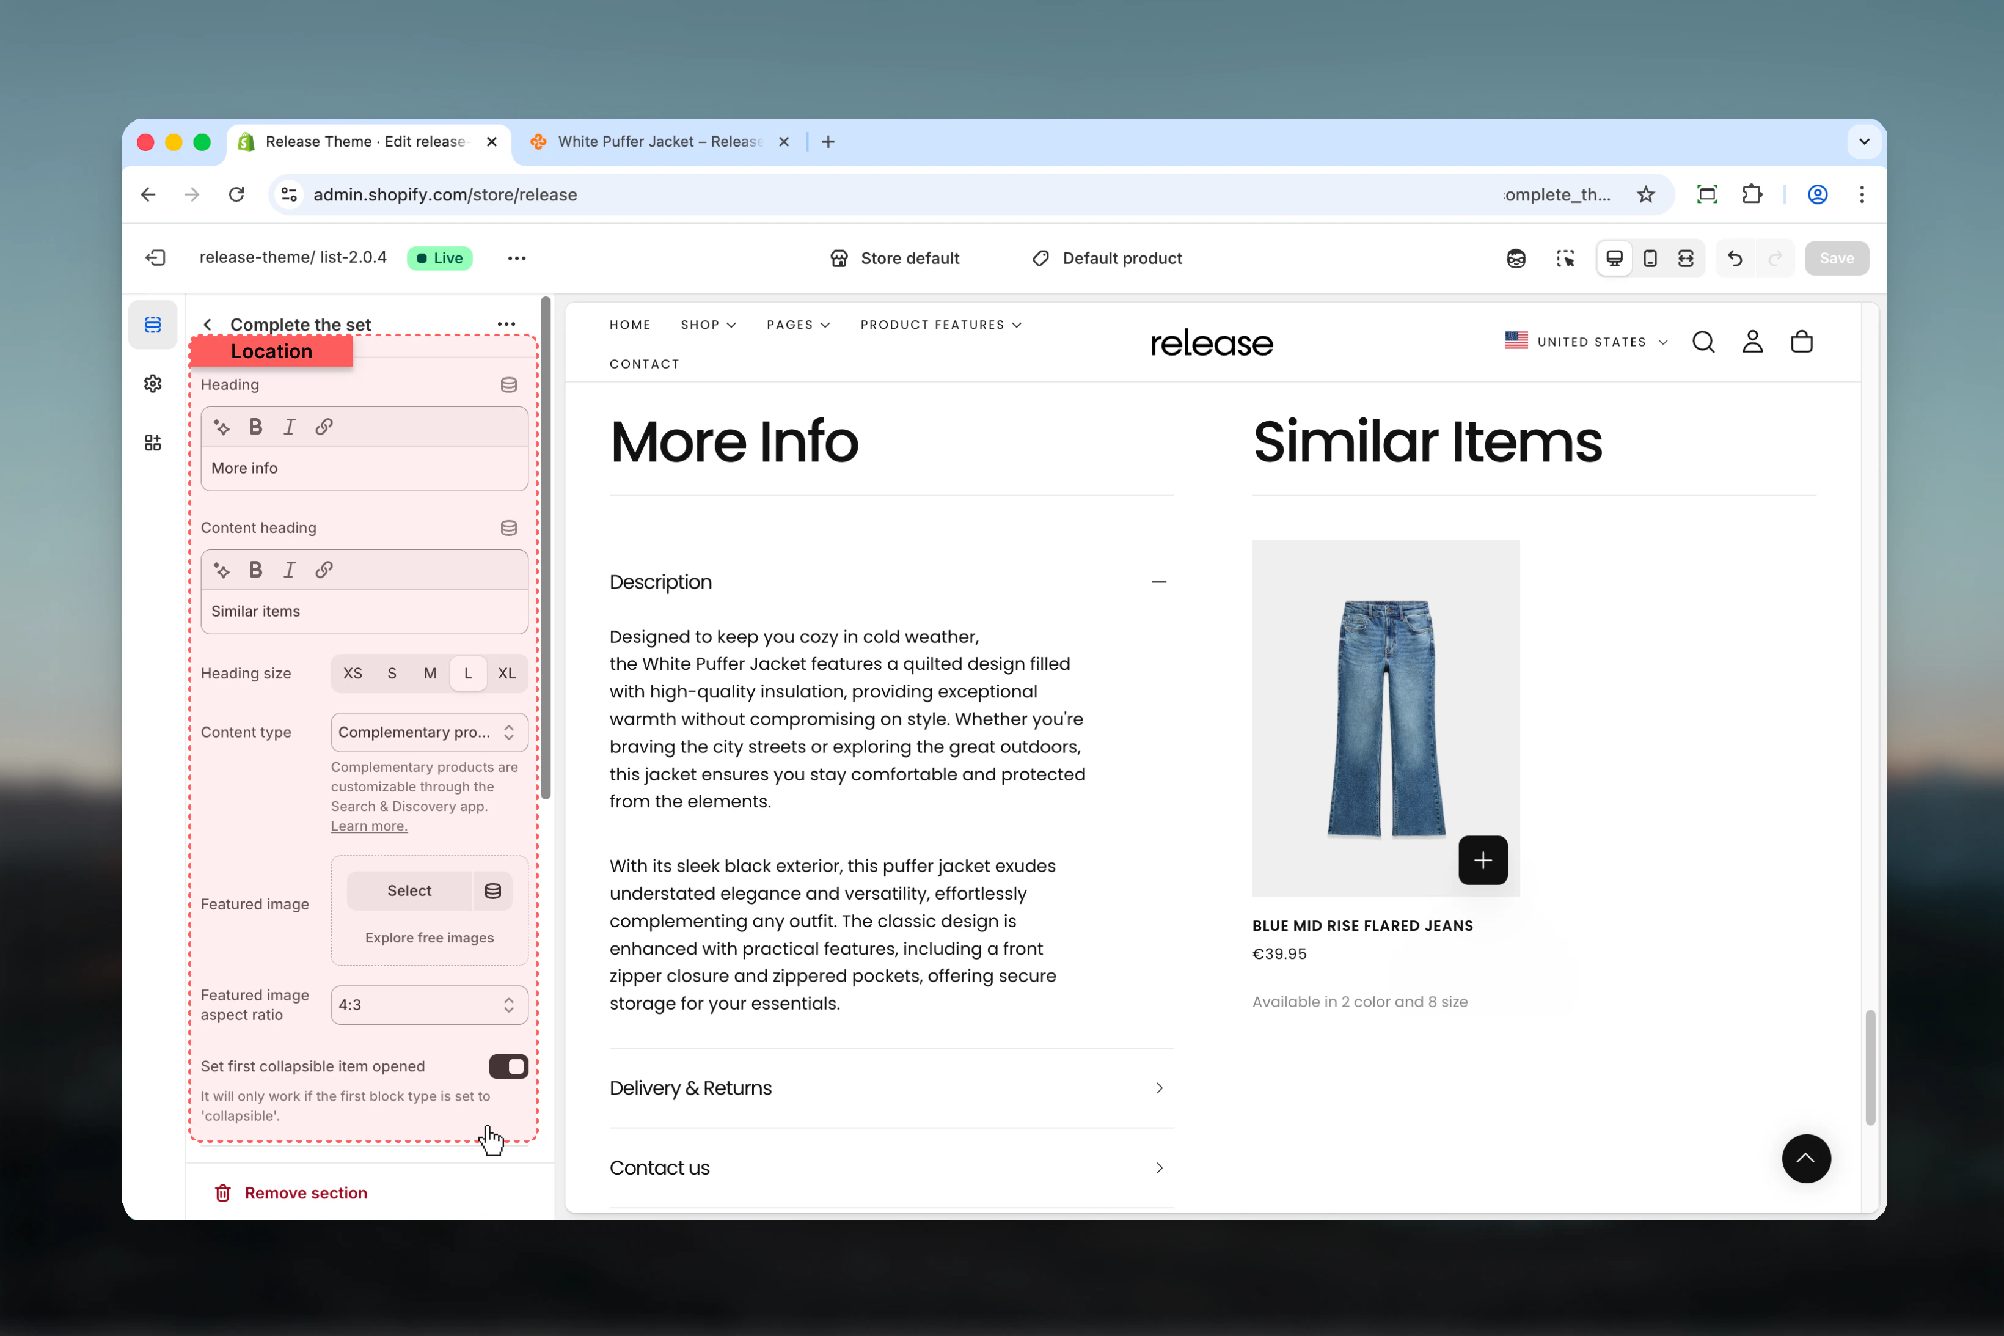The width and height of the screenshot is (2004, 1336).
Task: Open Complete the set section options menu
Action: coord(506,324)
